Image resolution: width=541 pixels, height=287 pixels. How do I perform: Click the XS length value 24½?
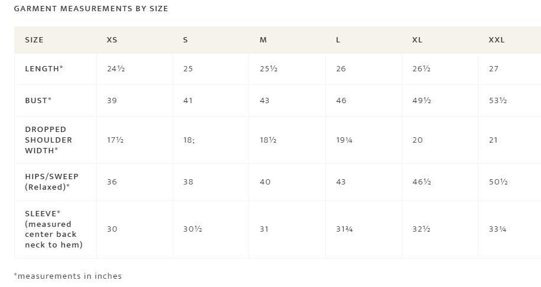[x=116, y=69]
